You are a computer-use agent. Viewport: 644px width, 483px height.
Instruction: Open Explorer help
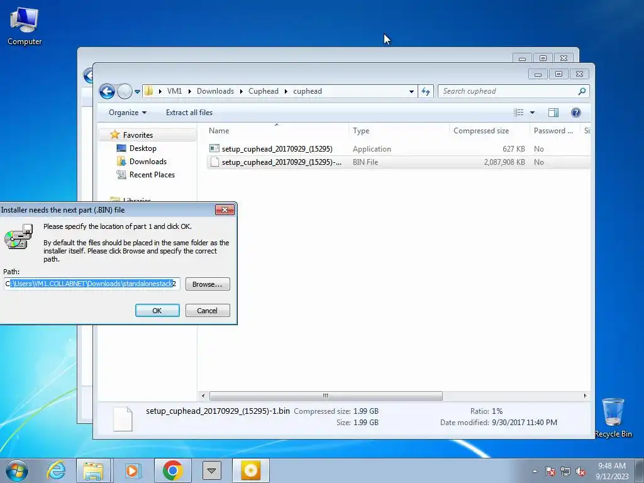tap(576, 113)
